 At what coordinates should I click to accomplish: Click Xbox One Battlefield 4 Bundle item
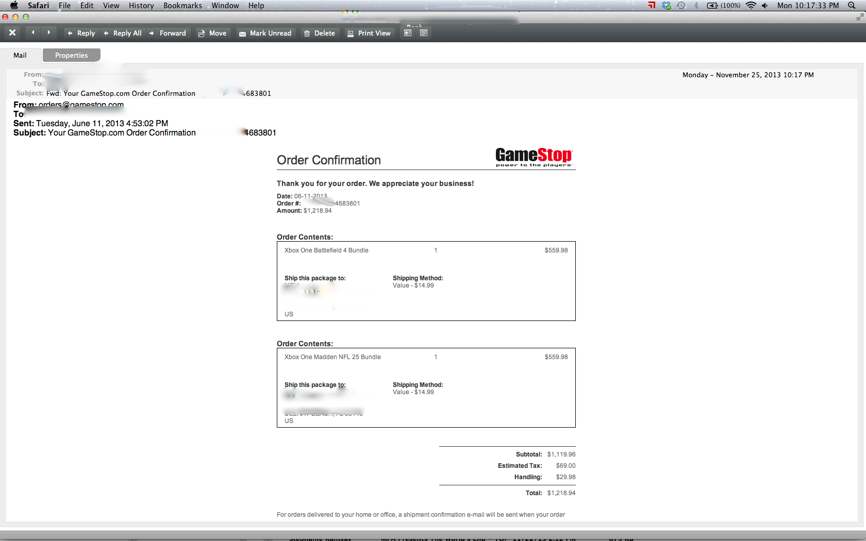326,250
